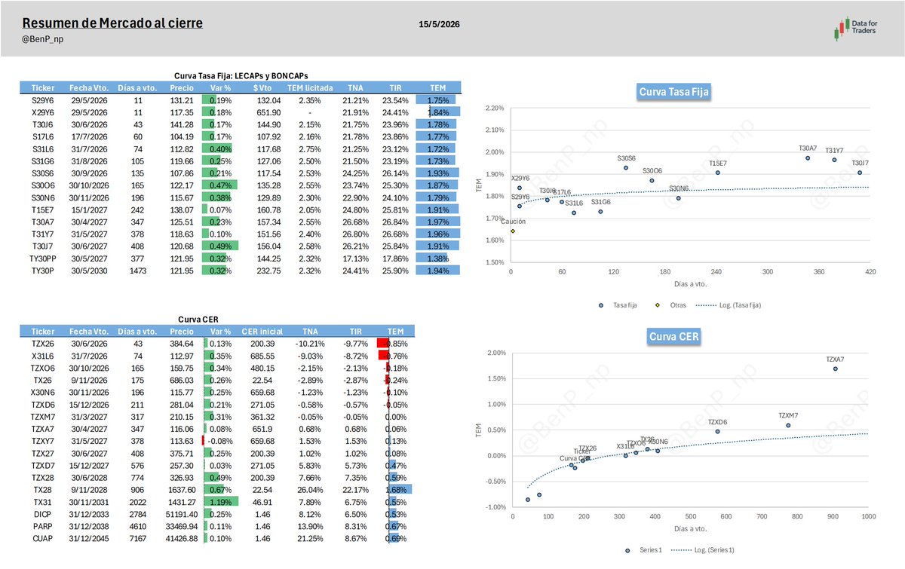Select the TZXA7 point in the CER chart
905x569 pixels.
click(836, 369)
